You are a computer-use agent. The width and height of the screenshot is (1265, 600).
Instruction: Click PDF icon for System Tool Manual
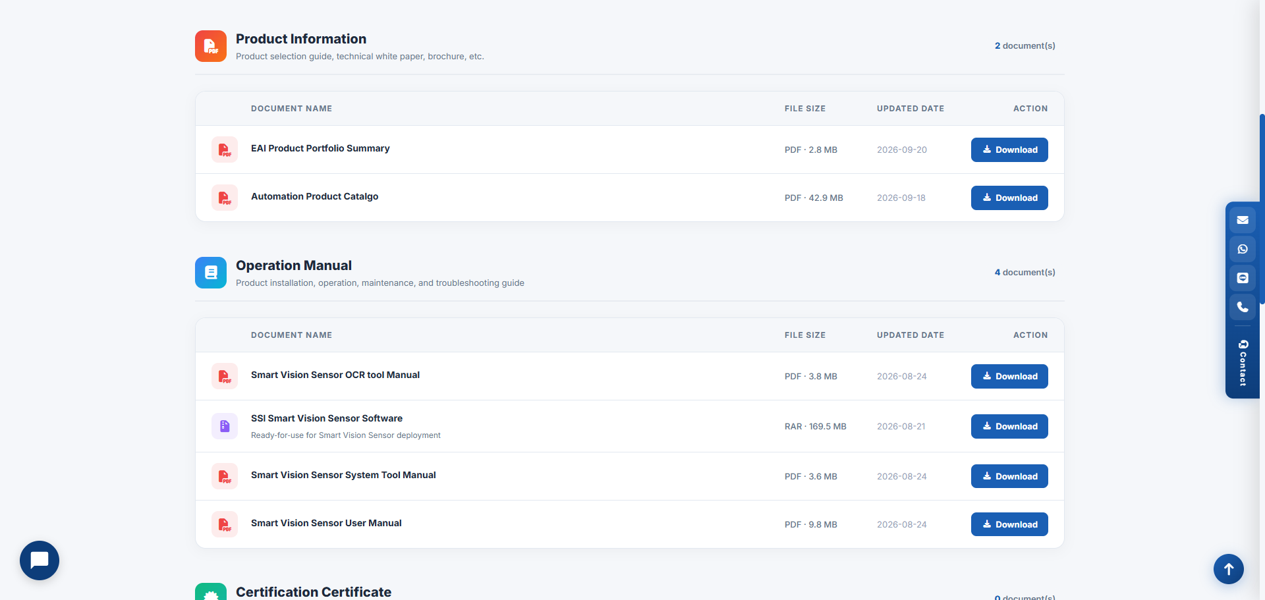point(225,476)
